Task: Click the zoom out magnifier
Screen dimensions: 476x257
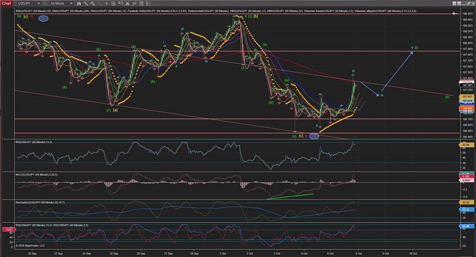Action: 100,4
